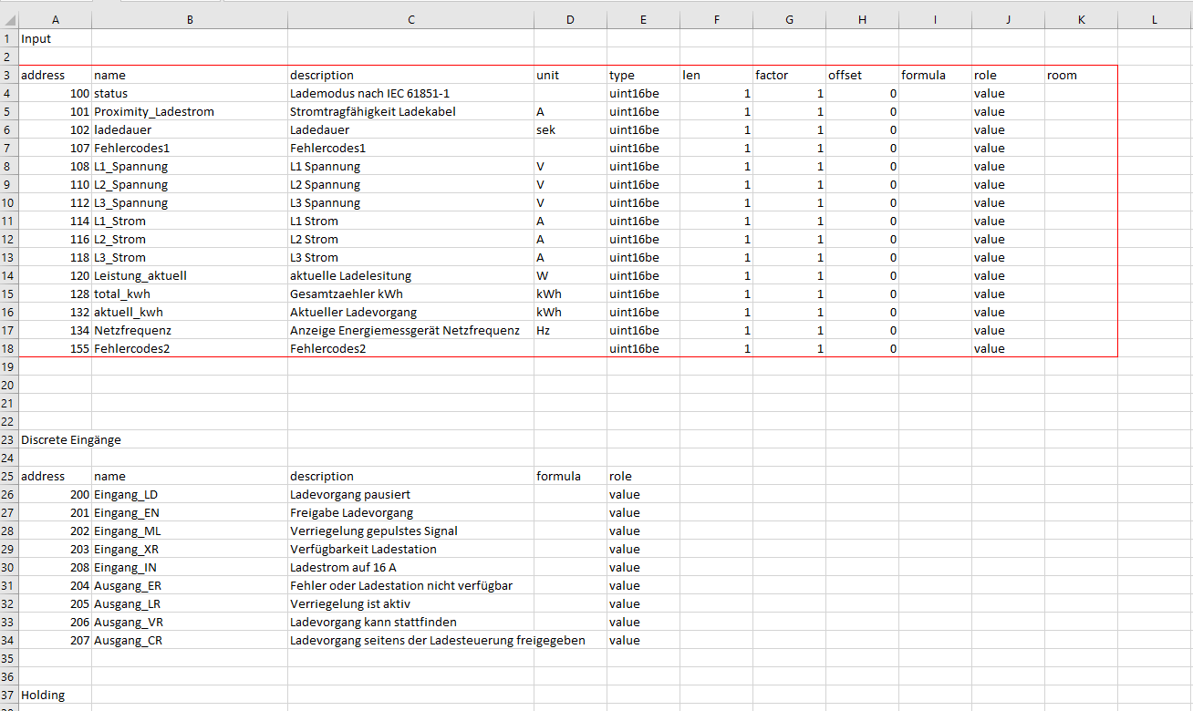Select row 1 header
The width and height of the screenshot is (1193, 711).
pyautogui.click(x=9, y=38)
